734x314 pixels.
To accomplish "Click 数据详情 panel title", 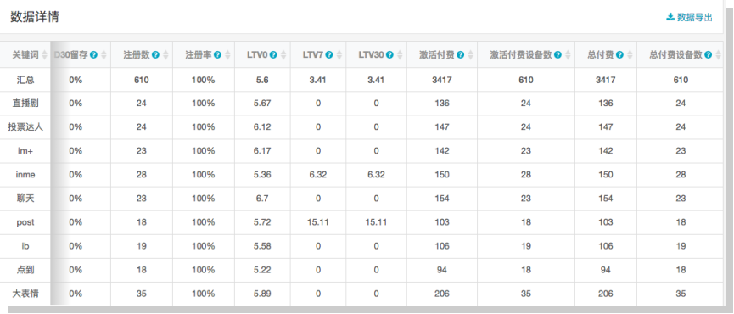I will click(x=35, y=17).
